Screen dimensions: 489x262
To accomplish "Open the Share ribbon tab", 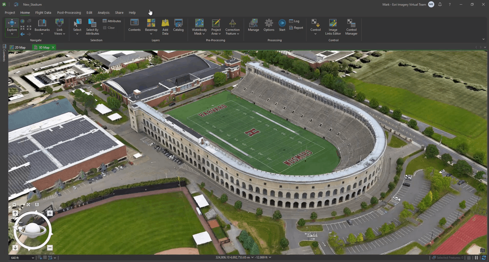I will pyautogui.click(x=119, y=13).
